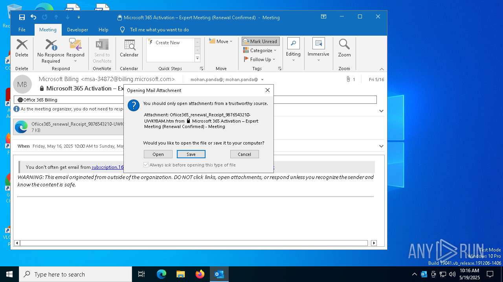Viewport: 503px width, 282px height.
Task: Click the subscription sender email link
Action: tap(107, 167)
